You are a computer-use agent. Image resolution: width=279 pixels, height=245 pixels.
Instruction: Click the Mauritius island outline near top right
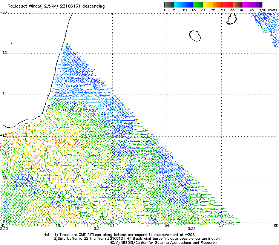tap(231, 19)
